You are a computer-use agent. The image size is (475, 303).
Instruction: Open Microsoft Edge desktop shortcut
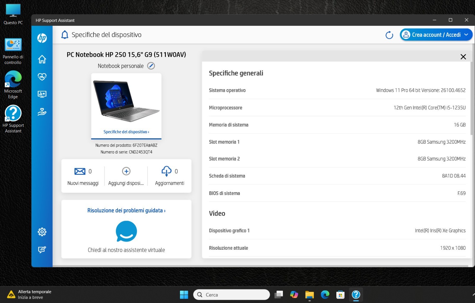click(x=13, y=85)
